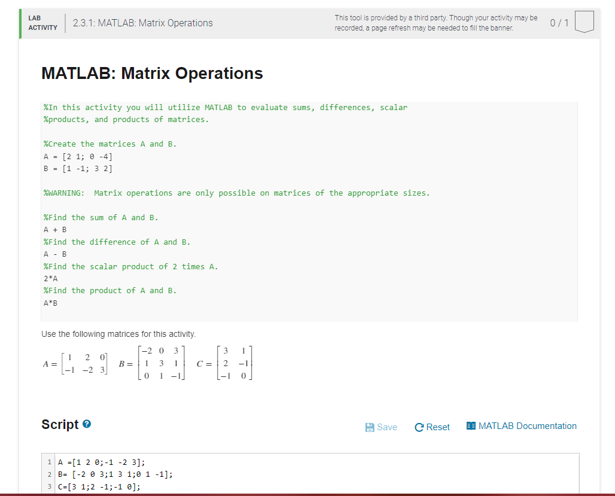Viewport: 615px width, 496px height.
Task: Click the Reset text label
Action: coord(438,427)
